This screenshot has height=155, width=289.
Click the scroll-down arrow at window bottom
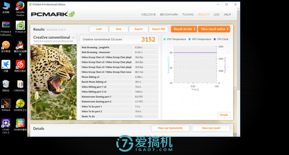238,135
